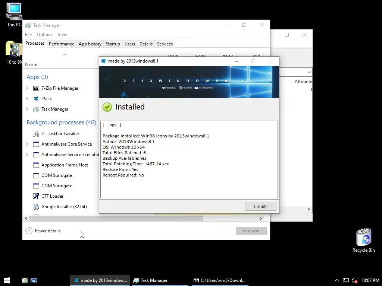Click the Attribute column header in 7-Zip
Screen dimensions: 382x286
303,82
